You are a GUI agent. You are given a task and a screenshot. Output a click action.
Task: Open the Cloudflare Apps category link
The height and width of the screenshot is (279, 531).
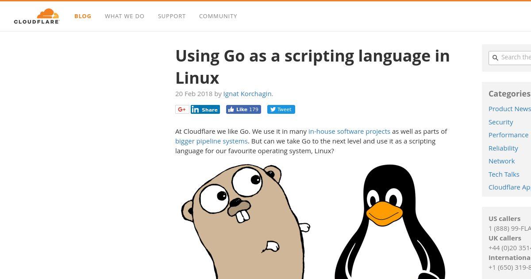click(510, 187)
